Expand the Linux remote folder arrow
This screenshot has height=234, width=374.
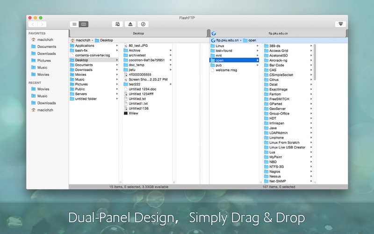pos(258,45)
